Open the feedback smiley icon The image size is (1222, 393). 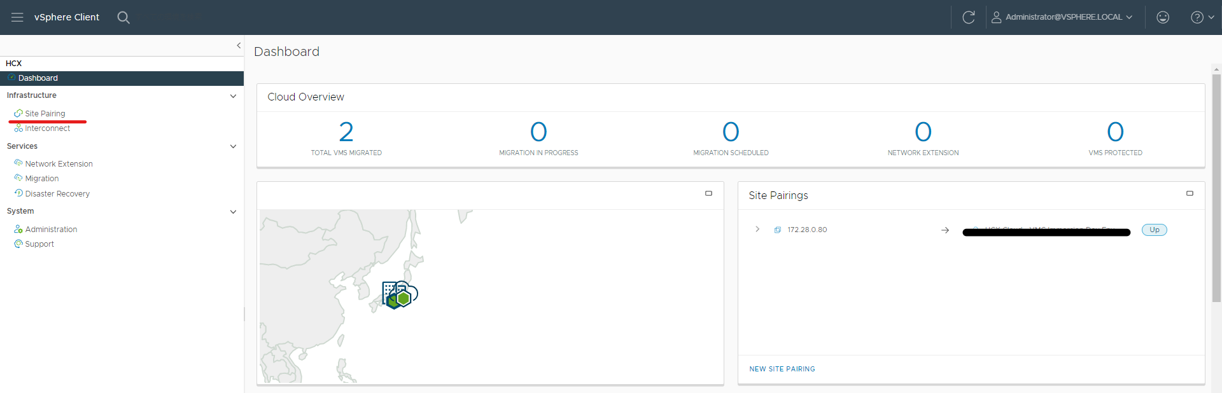tap(1163, 17)
